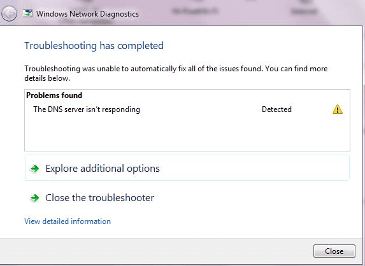This screenshot has height=266, width=365.
Task: Click the back arrow button
Action: tap(9, 13)
